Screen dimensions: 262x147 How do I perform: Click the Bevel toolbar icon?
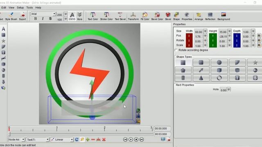pyautogui.click(x=168, y=16)
